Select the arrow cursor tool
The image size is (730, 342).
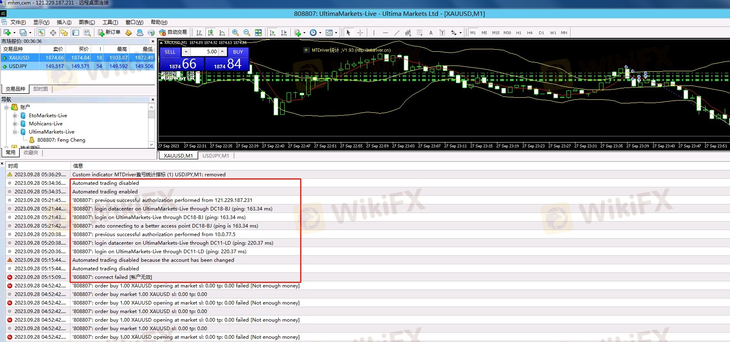click(349, 33)
